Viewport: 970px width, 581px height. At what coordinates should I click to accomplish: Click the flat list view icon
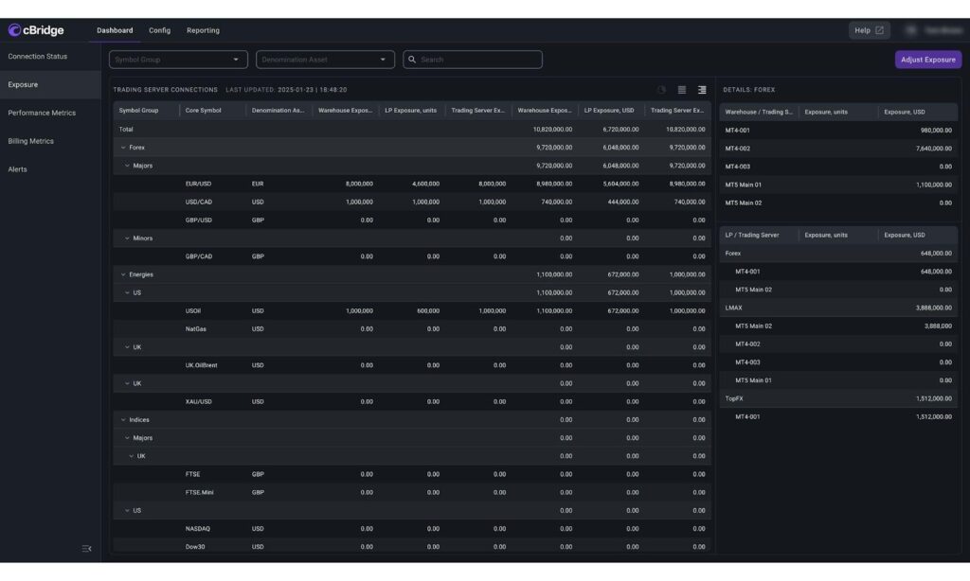click(682, 90)
